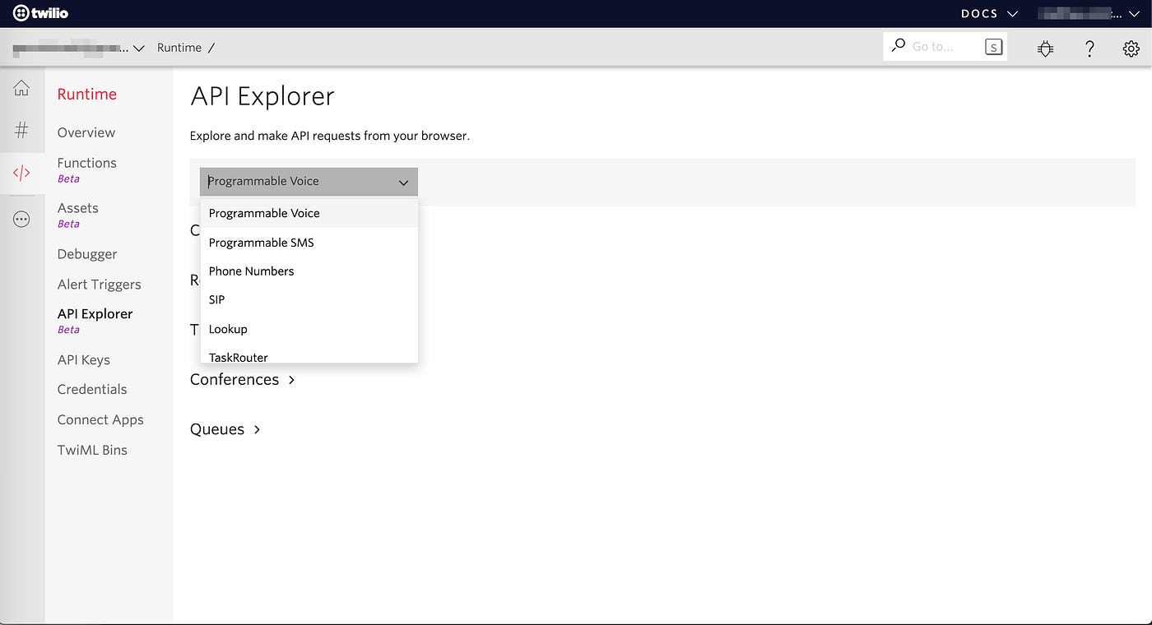1152x625 pixels.
Task: Open the home icon in left rail
Action: (21, 87)
